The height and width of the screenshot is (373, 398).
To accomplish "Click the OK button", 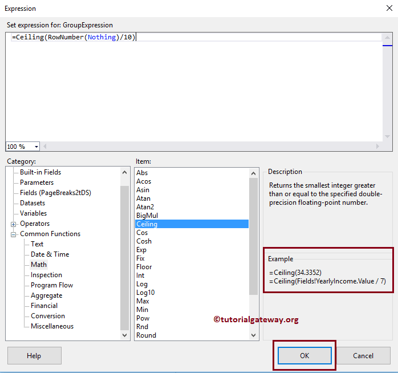I will click(x=304, y=355).
